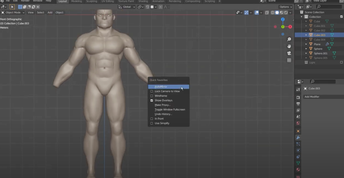
Task: Expand the Plane item in outliner
Action: tap(306, 44)
